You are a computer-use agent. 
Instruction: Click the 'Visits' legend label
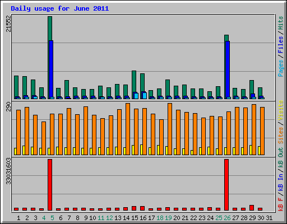pyautogui.click(x=281, y=110)
